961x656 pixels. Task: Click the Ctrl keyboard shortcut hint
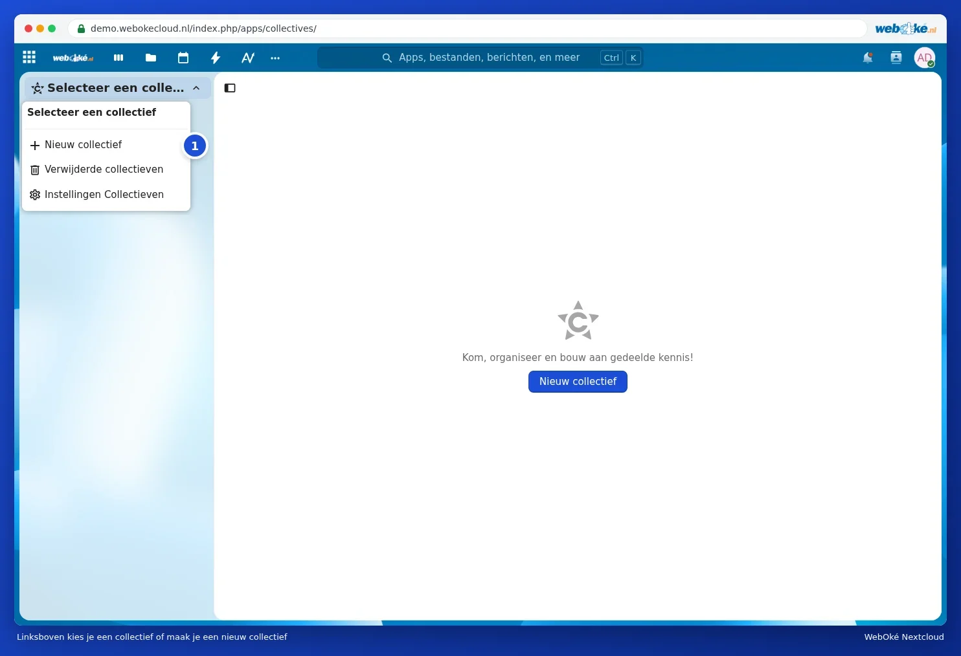tap(611, 58)
